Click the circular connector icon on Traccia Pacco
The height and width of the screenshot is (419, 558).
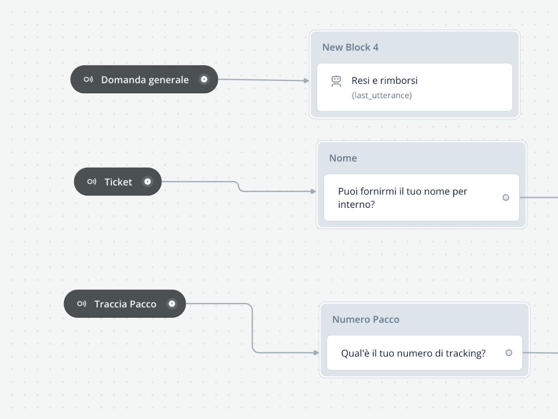[x=172, y=303]
